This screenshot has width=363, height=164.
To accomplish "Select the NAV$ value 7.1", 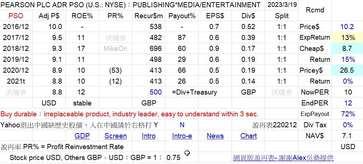I will (347, 136).
